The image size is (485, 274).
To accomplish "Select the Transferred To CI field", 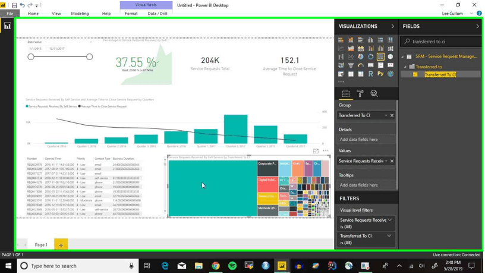I will (x=440, y=74).
